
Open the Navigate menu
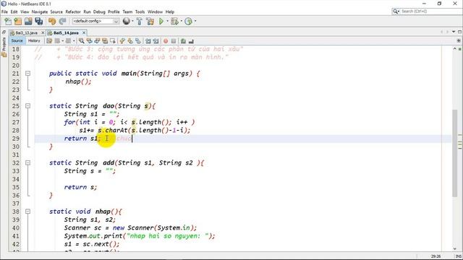40,12
